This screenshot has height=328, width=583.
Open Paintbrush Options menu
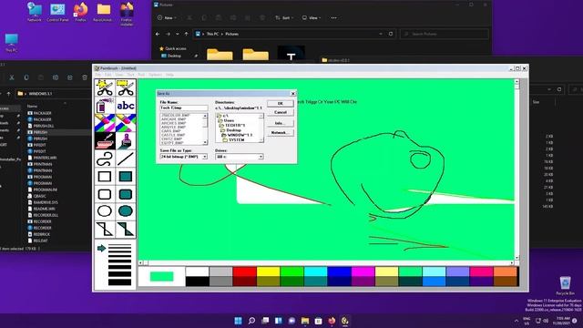click(155, 75)
